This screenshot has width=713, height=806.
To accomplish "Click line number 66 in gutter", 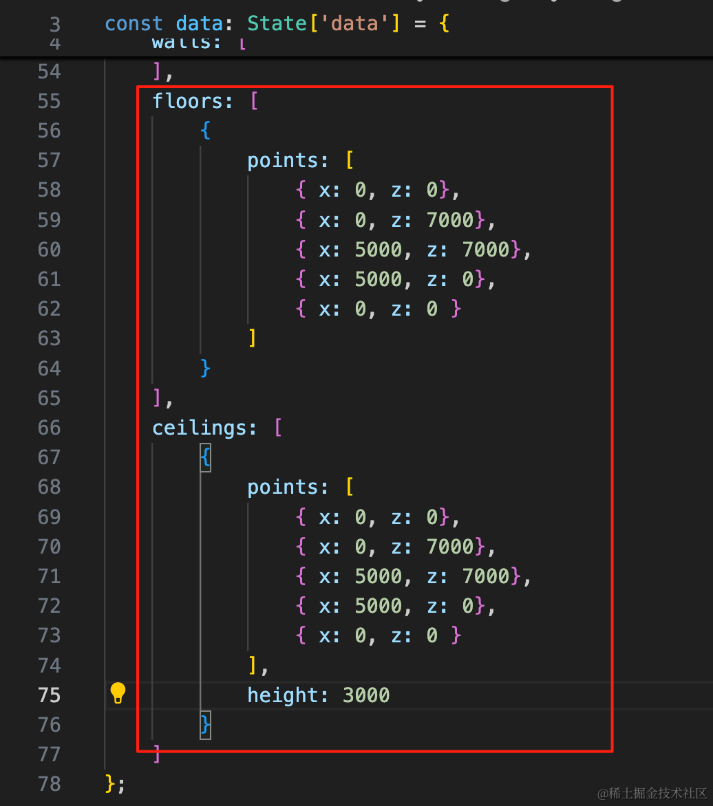I will [50, 428].
